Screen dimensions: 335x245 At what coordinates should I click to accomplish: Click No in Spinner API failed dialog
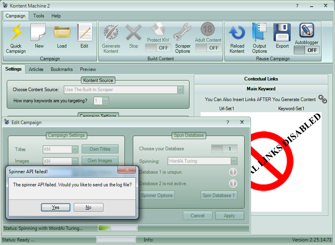[88, 207]
